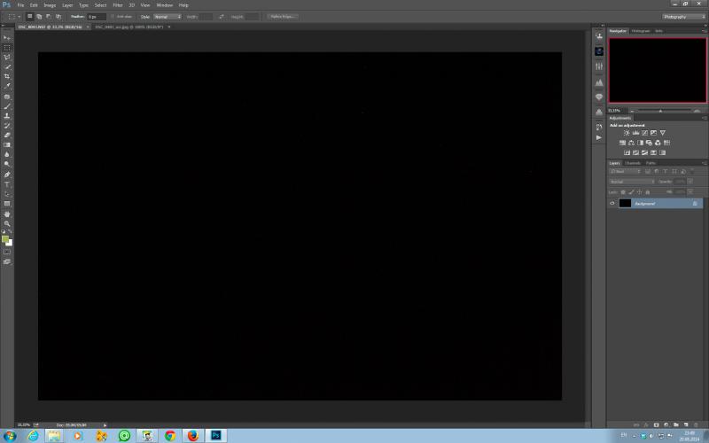Viewport: 709px width, 443px height.
Task: Open the layer blend mode dropdown
Action: coord(632,182)
